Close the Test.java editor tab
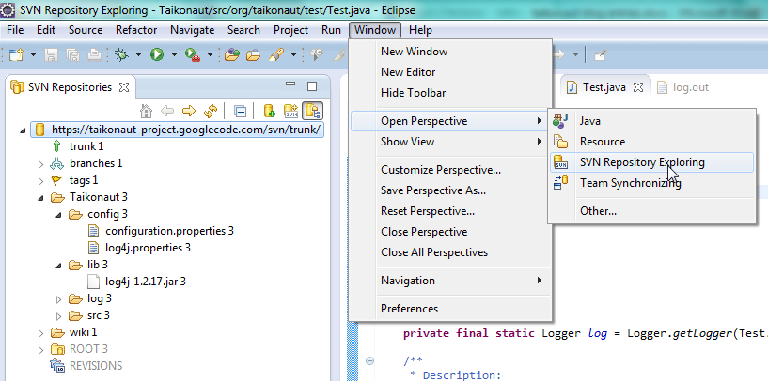 (x=637, y=87)
